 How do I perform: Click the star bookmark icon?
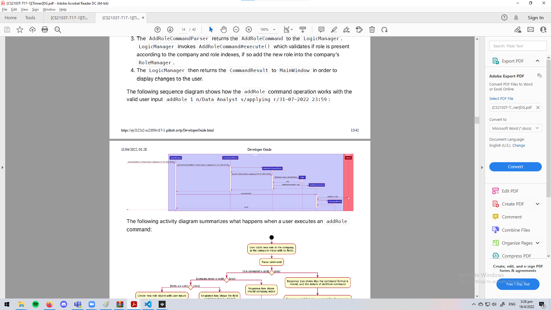[x=20, y=30]
